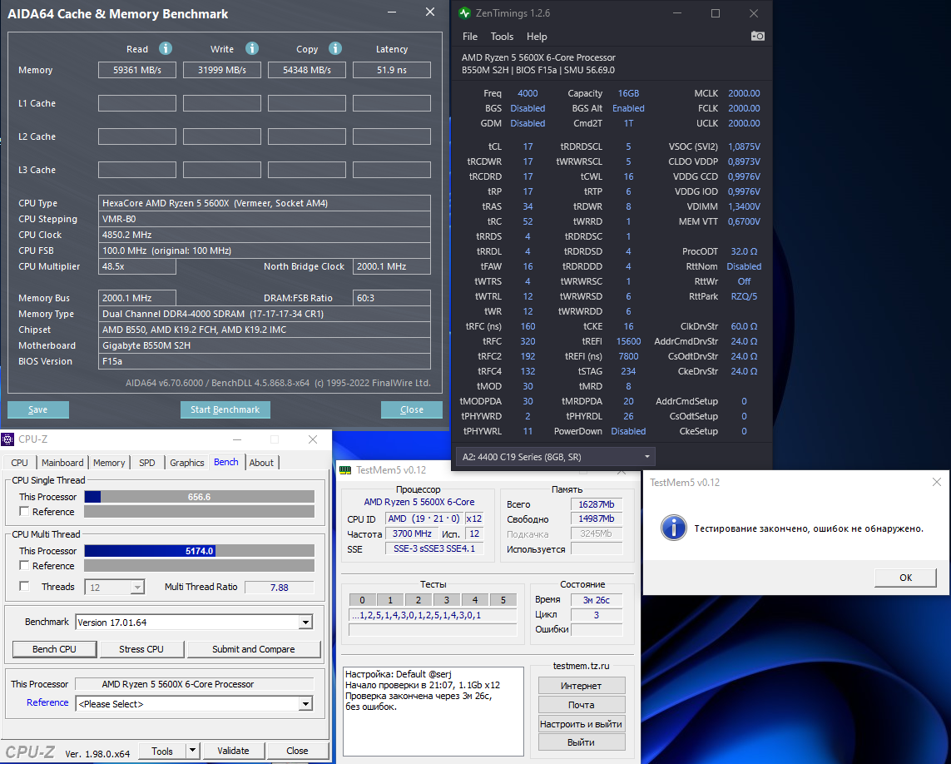Viewport: 951px width, 764px height.
Task: Enable Reference checkbox under CPU Single Thread
Action: point(24,512)
